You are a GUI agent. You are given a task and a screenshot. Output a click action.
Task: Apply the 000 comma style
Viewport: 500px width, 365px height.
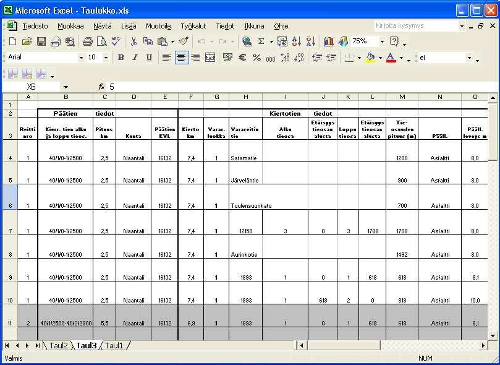271,58
